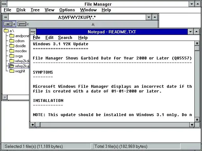Click the mscdex folder icon
Image resolution: width=202 pixels, height=151 pixels.
(12, 51)
